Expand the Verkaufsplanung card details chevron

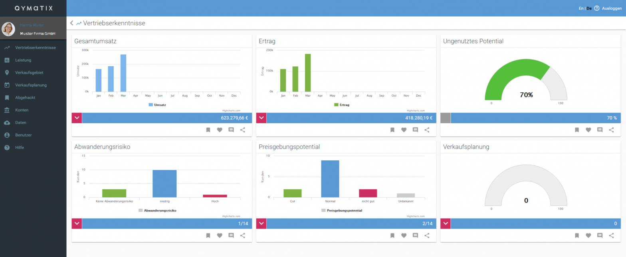446,224
